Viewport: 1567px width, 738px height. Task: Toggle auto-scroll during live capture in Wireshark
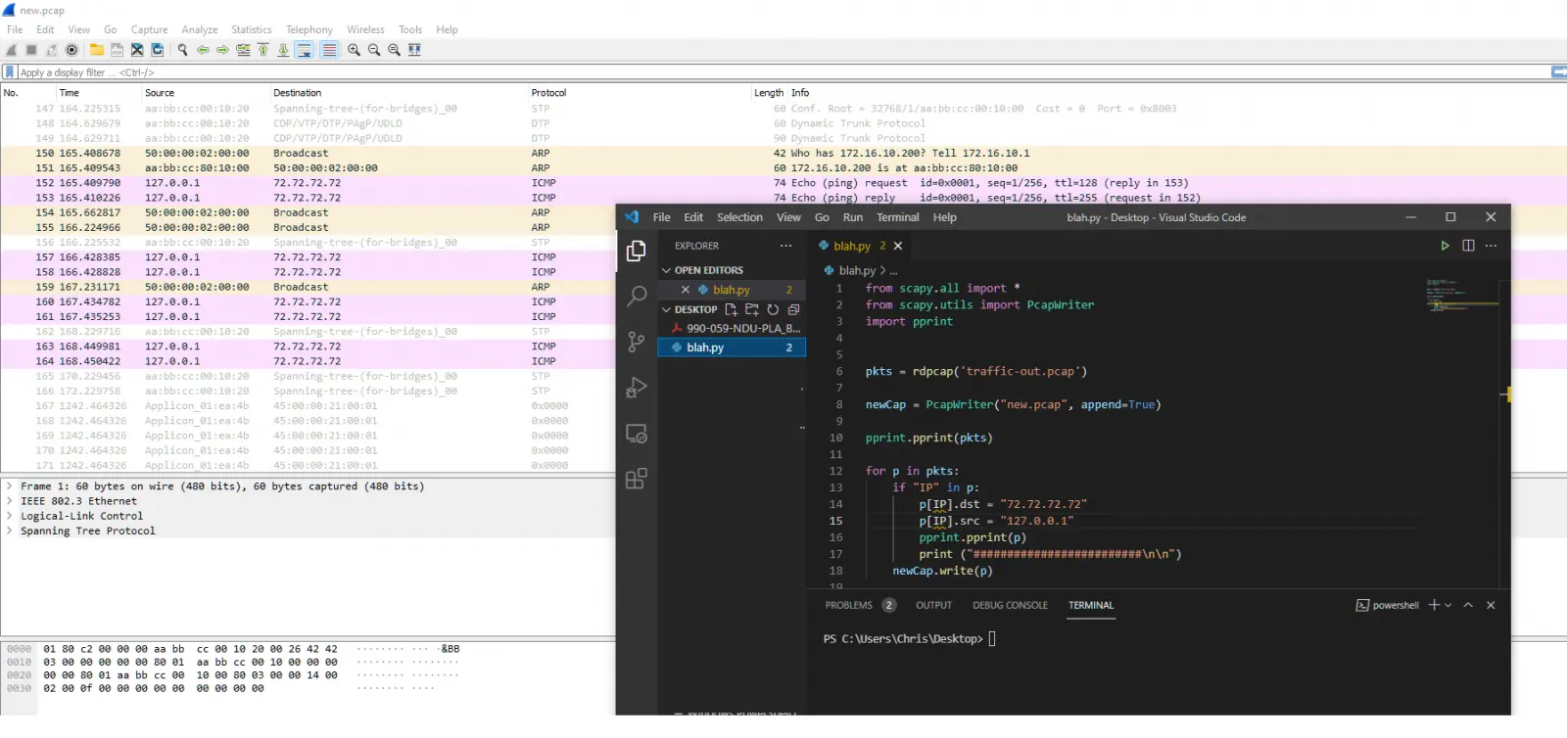pyautogui.click(x=305, y=50)
